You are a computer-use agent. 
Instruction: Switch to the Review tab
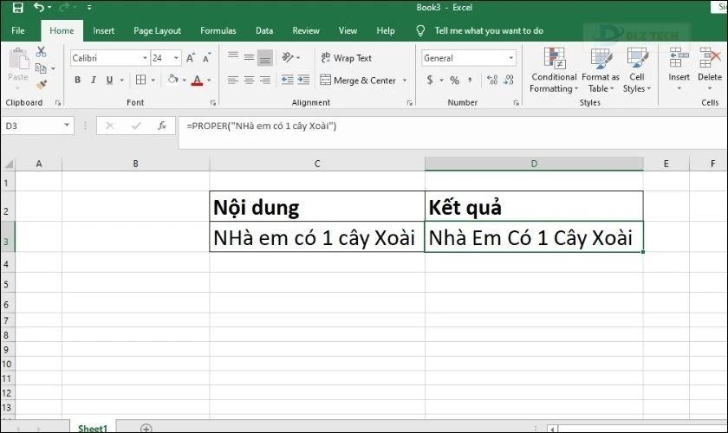tap(306, 30)
